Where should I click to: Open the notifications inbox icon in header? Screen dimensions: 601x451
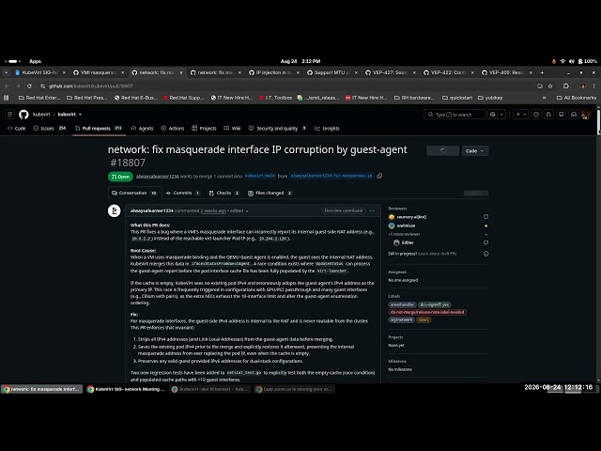pyautogui.click(x=562, y=115)
